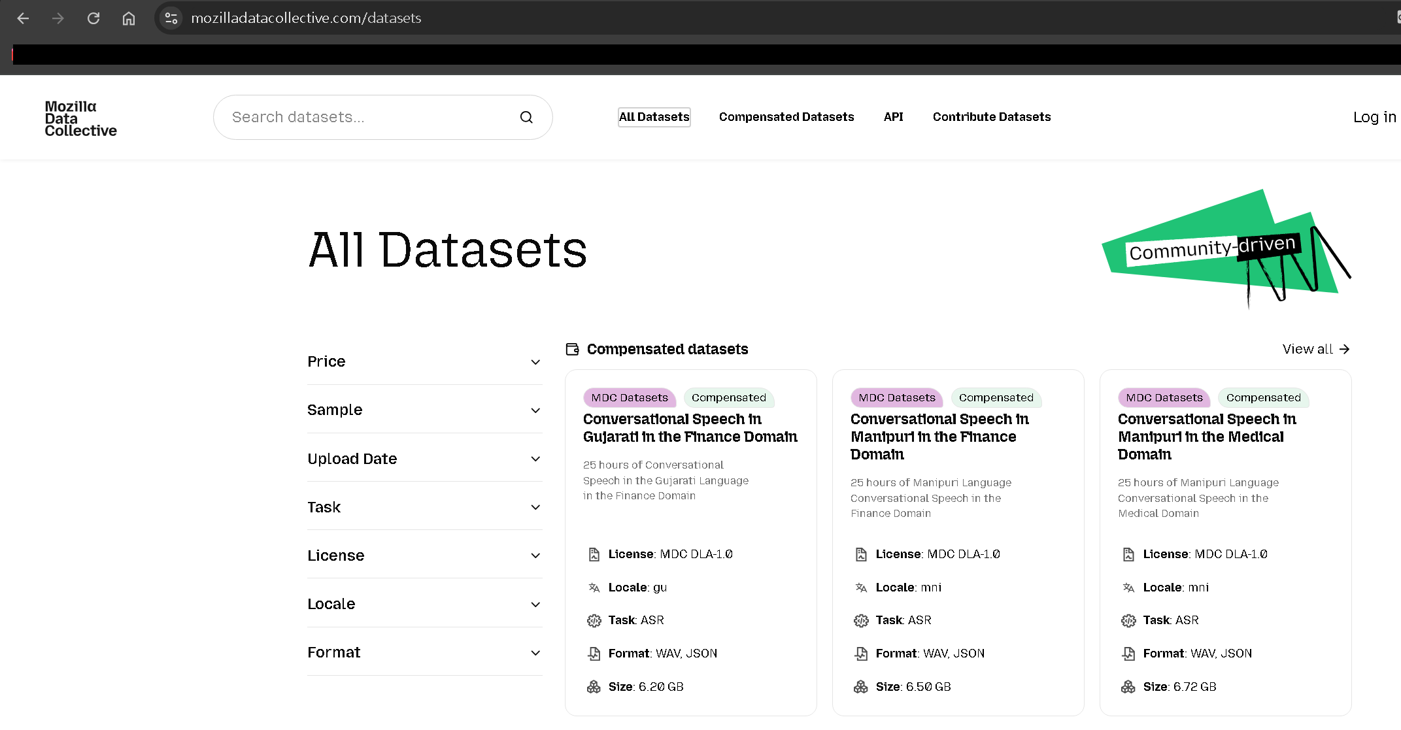Click 'Size: 6.50 GB' text
The height and width of the screenshot is (730, 1401).
pos(913,687)
